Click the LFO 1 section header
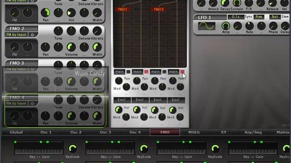This screenshot has height=163, width=291. point(210,18)
